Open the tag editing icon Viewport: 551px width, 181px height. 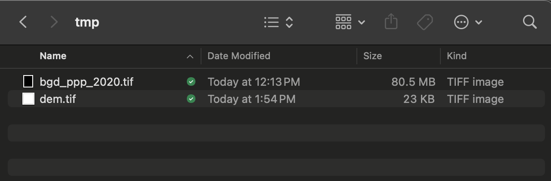(x=425, y=22)
